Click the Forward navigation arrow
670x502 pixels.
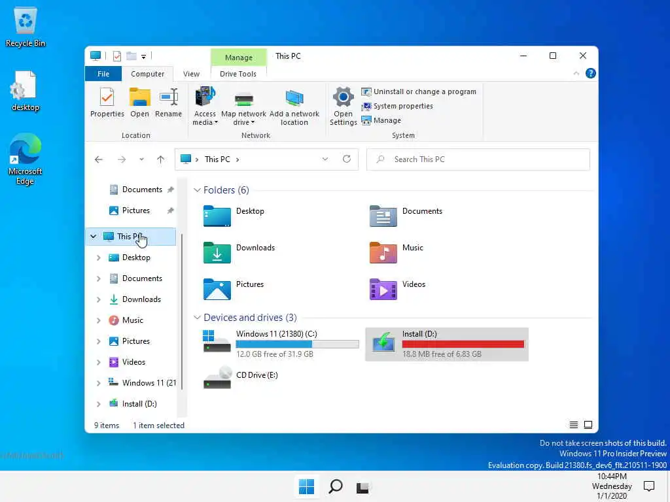[x=122, y=159]
